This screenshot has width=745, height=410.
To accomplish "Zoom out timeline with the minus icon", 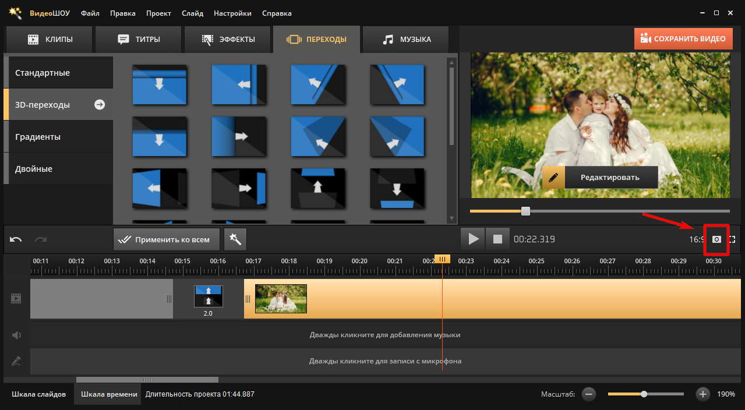I will point(589,394).
